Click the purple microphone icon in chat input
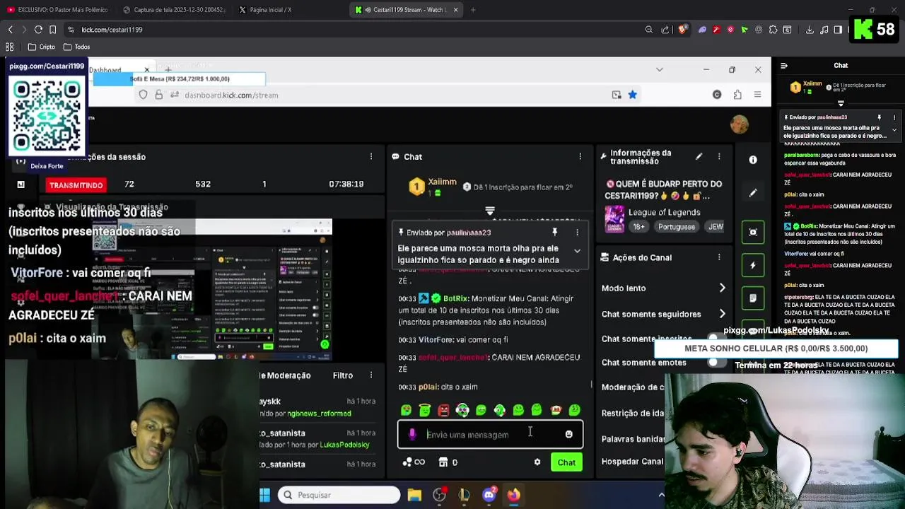Screen dimensions: 905x509 pyautogui.click(x=412, y=434)
